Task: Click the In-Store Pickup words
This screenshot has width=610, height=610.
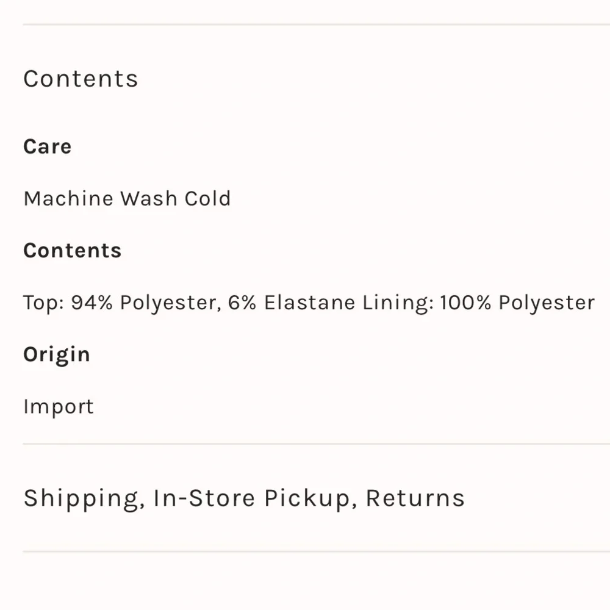Action: point(255,498)
